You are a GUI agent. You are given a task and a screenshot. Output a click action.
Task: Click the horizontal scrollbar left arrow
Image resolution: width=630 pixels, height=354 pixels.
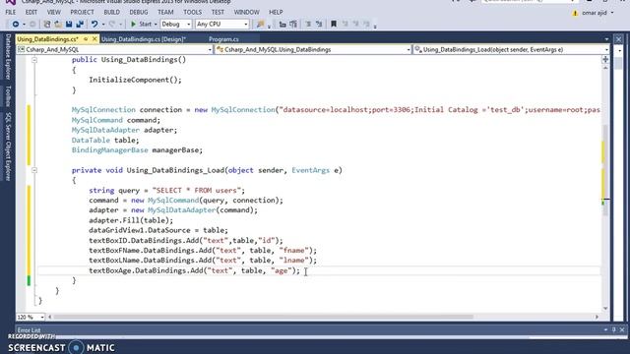point(50,317)
